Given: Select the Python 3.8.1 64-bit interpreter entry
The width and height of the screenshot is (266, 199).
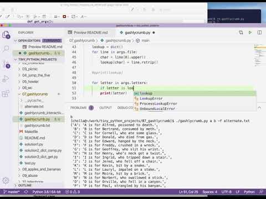Looking at the screenshot, I should (47, 192).
